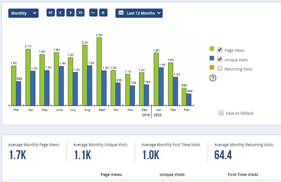Zoom in chart with plus button
Screen dimensions: 281x182
[x=103, y=13]
